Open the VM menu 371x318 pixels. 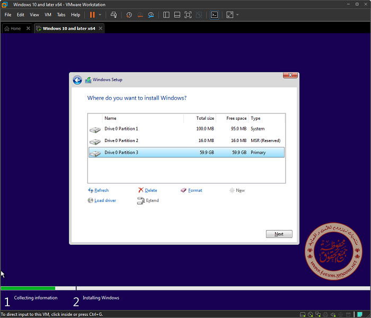point(48,15)
